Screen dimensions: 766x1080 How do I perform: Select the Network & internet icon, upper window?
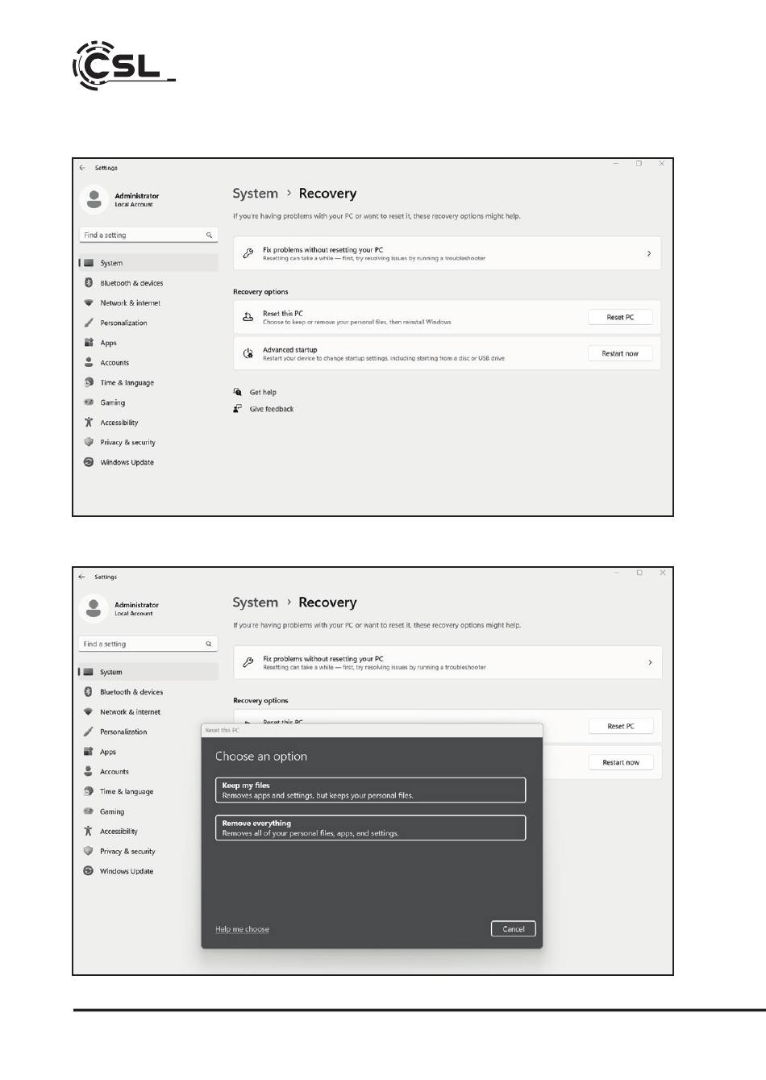click(89, 303)
